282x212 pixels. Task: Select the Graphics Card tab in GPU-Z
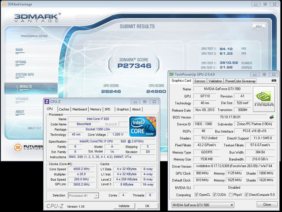[x=181, y=81]
